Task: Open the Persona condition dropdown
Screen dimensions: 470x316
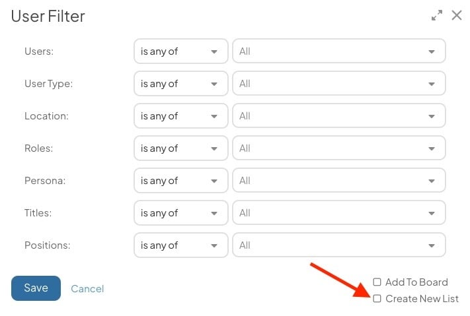Action: click(180, 181)
